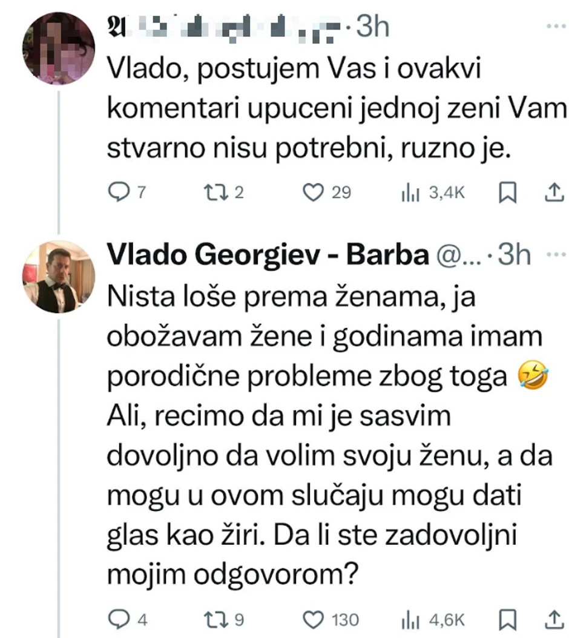
Task: Like Vlado Georgiev's reply
Action: point(314,619)
